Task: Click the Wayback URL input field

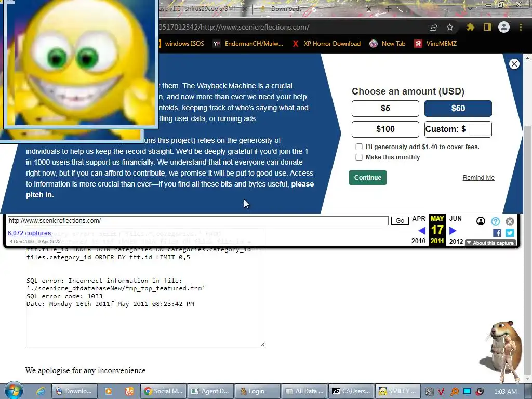Action: coord(198,220)
